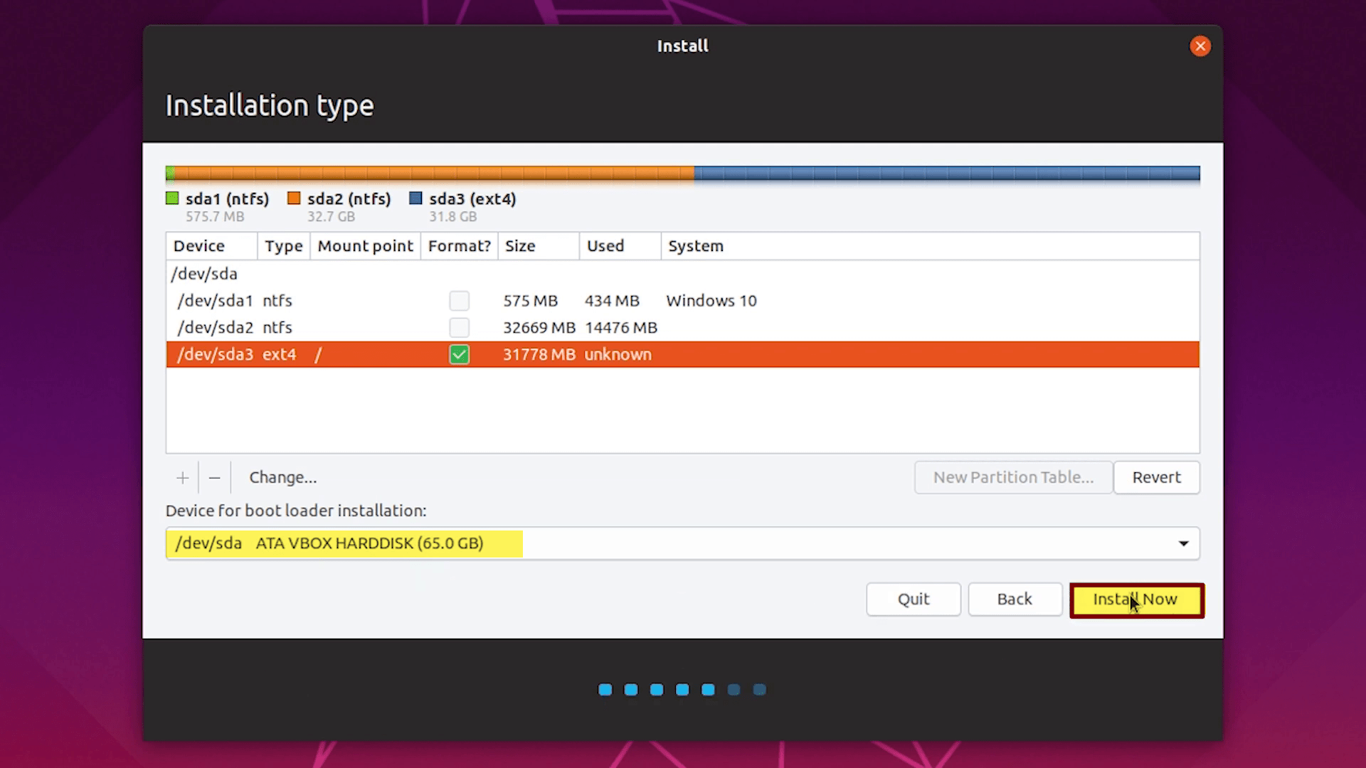Screen dimensions: 1366x768
Task: Click Quit to exit installer
Action: [913, 598]
